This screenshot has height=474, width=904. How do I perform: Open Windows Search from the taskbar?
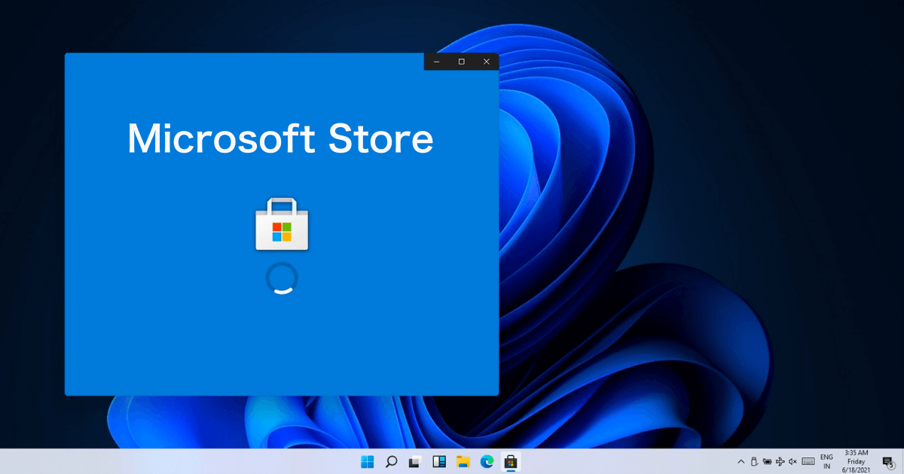(391, 461)
